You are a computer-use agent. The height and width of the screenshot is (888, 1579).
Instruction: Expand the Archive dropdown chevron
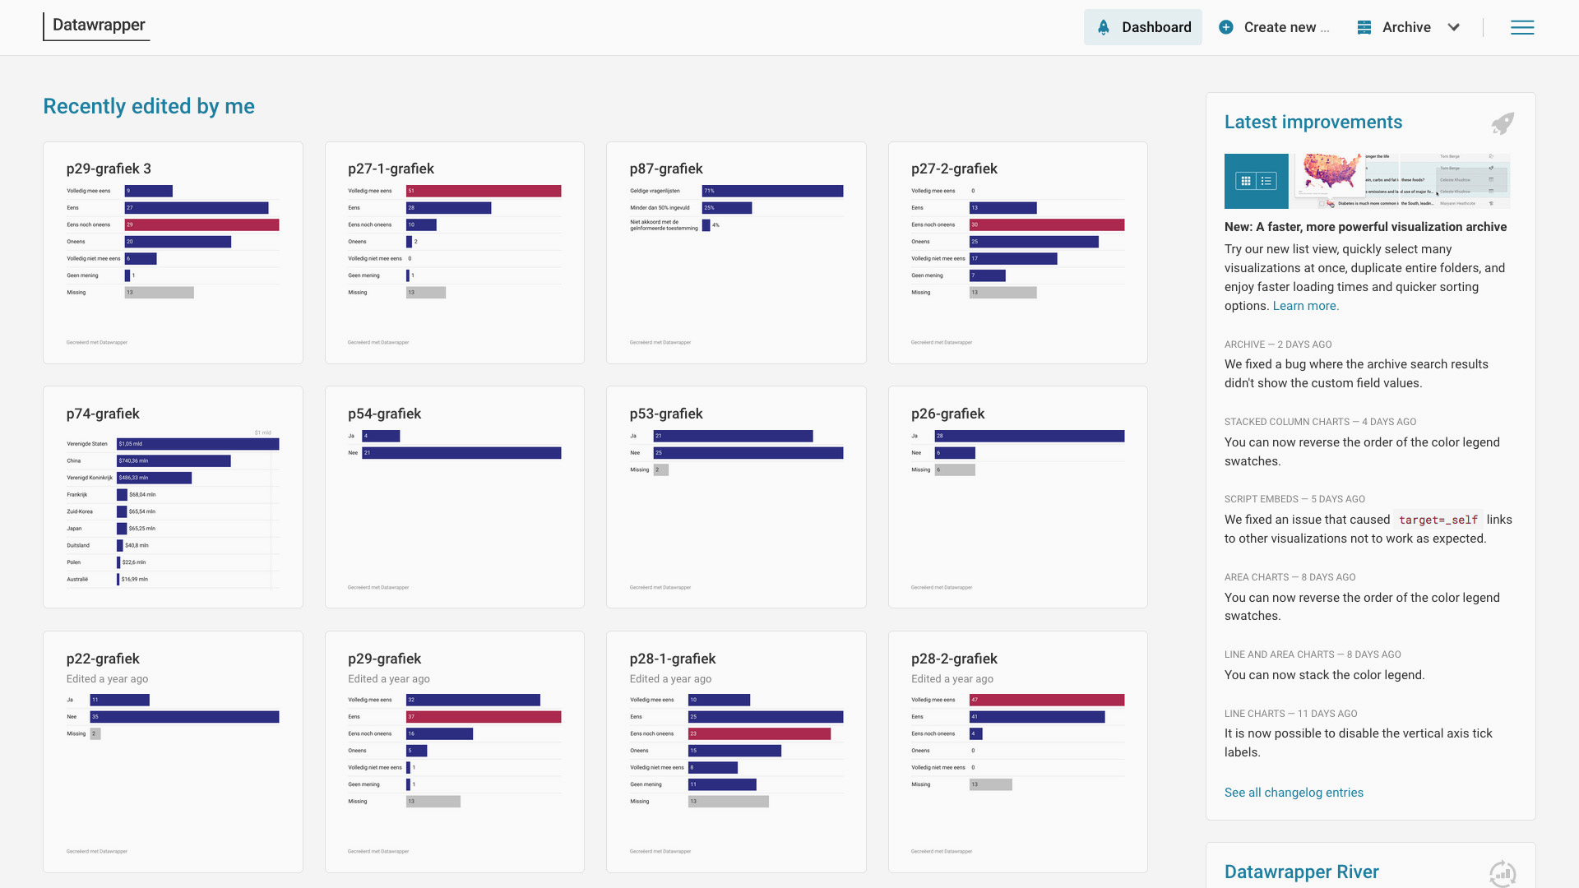tap(1453, 27)
